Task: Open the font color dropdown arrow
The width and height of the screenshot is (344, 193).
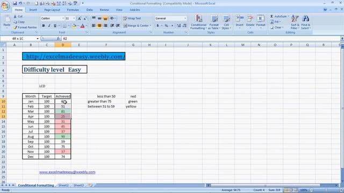Action: click(86, 26)
